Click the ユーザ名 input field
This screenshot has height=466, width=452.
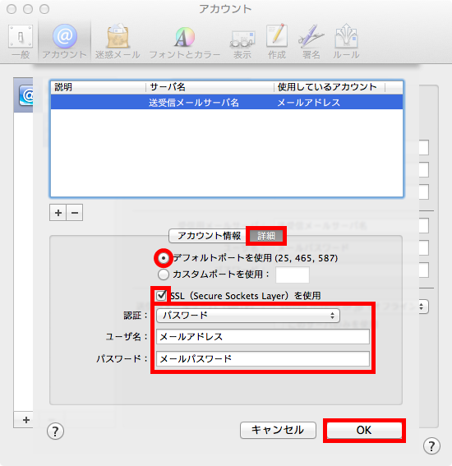[263, 337]
